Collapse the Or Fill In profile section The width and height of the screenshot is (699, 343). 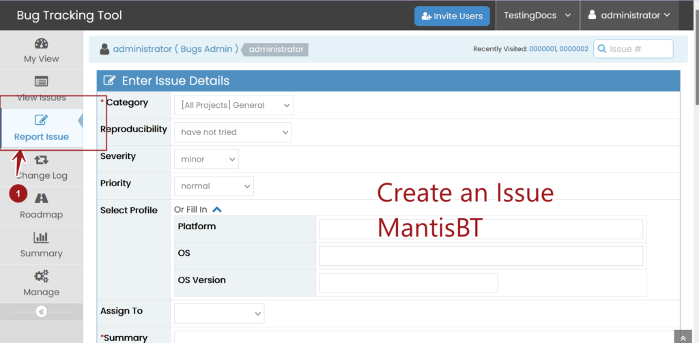[217, 210]
